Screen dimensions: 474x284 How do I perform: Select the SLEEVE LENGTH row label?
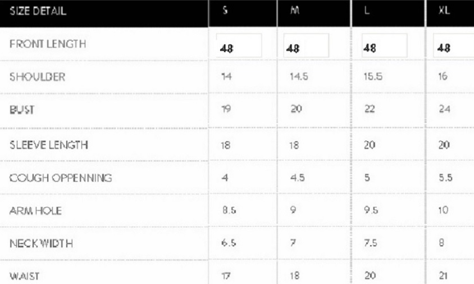coord(48,145)
